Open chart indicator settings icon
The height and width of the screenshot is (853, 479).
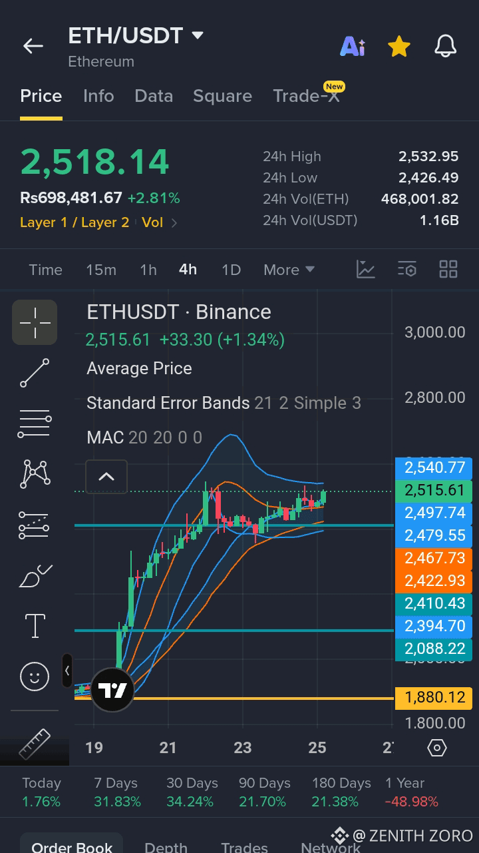(x=407, y=269)
